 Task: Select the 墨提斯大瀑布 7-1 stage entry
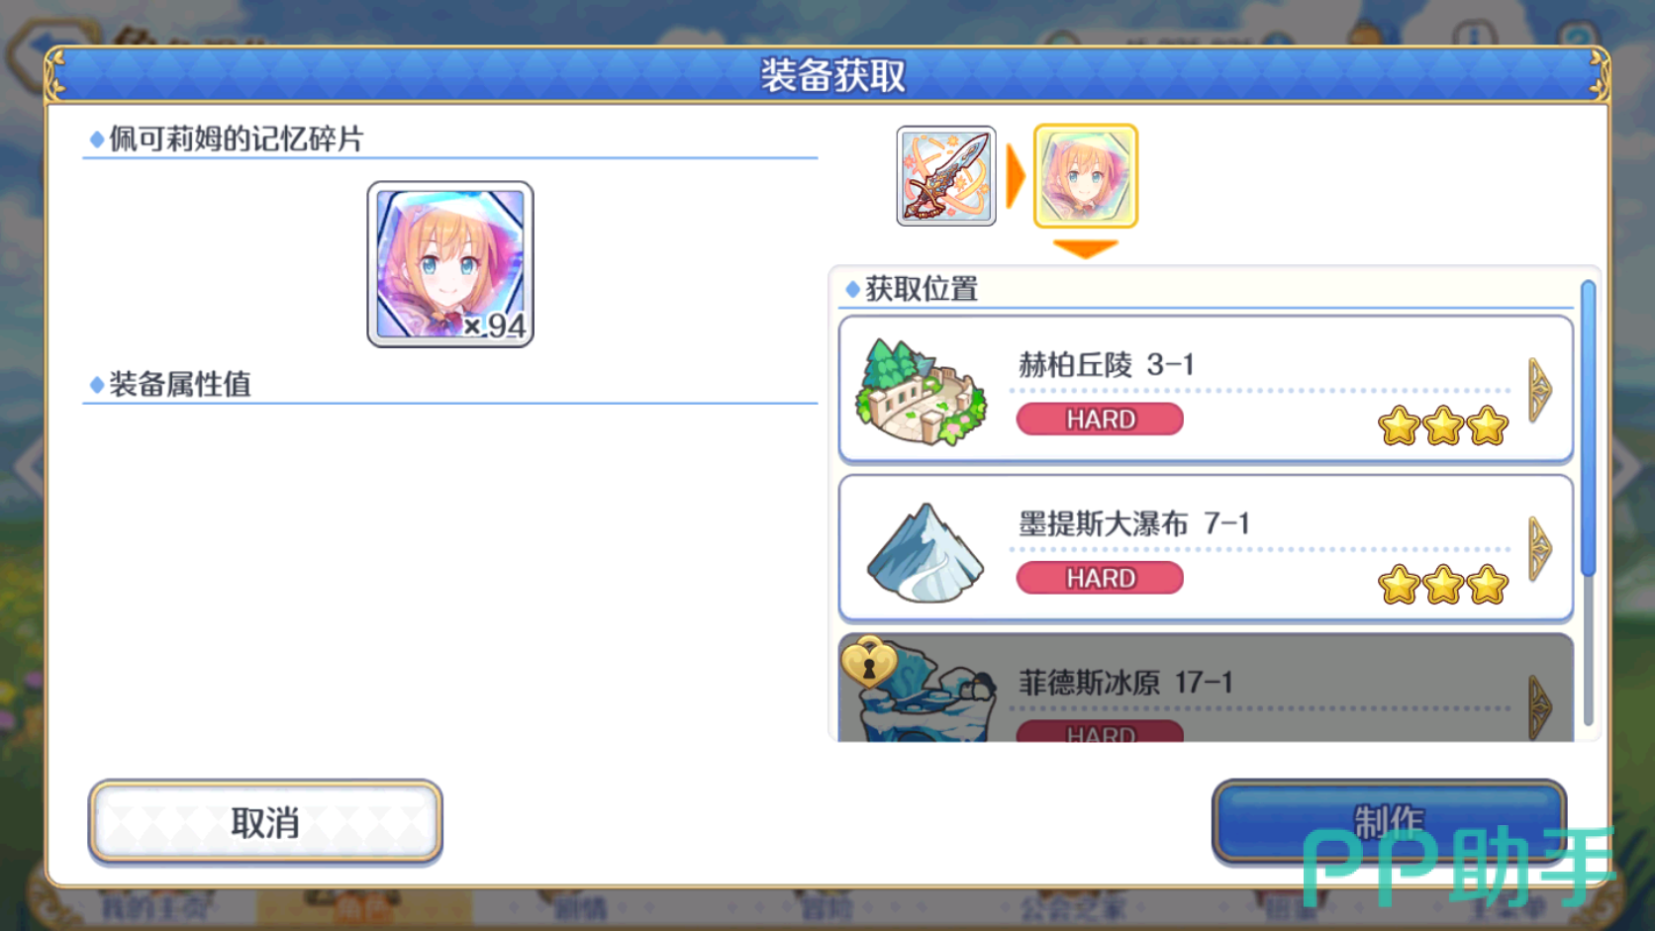[1206, 548]
